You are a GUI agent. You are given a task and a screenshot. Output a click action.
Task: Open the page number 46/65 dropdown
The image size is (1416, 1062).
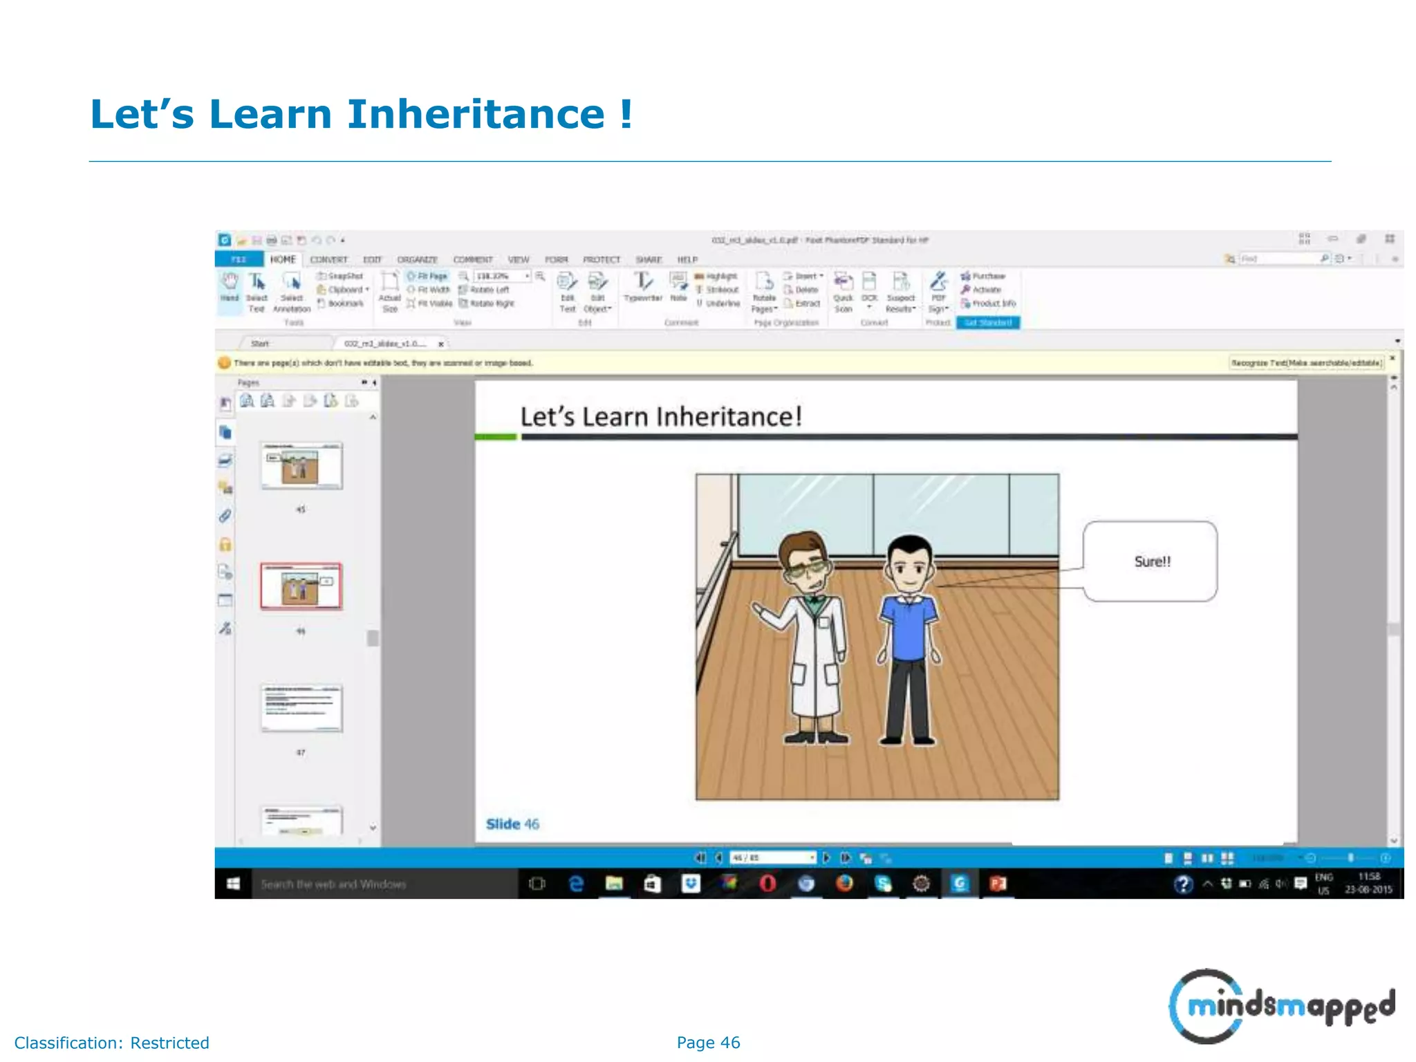pos(812,858)
